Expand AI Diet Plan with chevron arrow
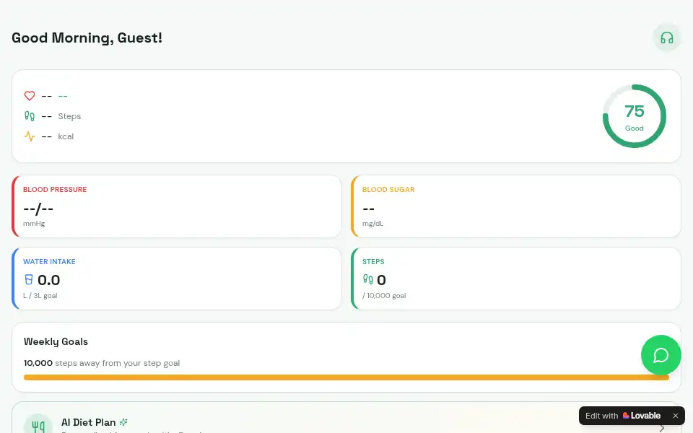This screenshot has height=433, width=693. (x=662, y=428)
